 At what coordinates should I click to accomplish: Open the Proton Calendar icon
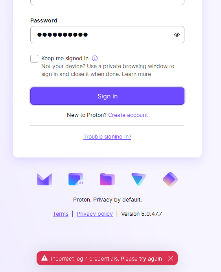coord(76,179)
